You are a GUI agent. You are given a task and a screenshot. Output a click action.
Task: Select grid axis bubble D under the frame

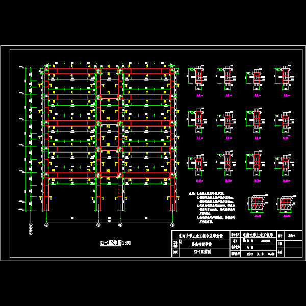click(x=172, y=224)
